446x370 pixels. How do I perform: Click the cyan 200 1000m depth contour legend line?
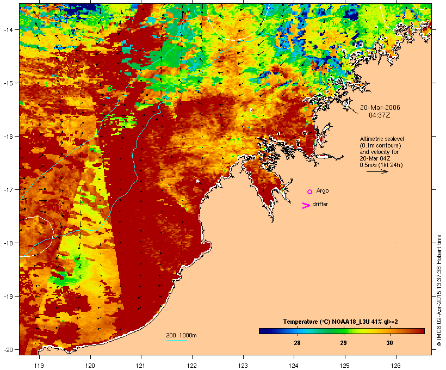(176, 340)
